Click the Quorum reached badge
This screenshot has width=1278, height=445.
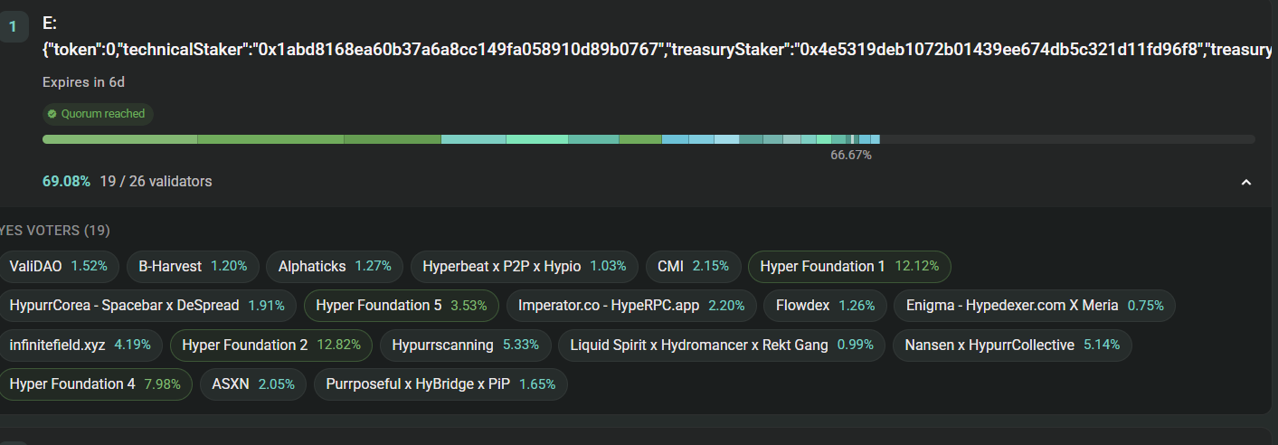tap(98, 114)
